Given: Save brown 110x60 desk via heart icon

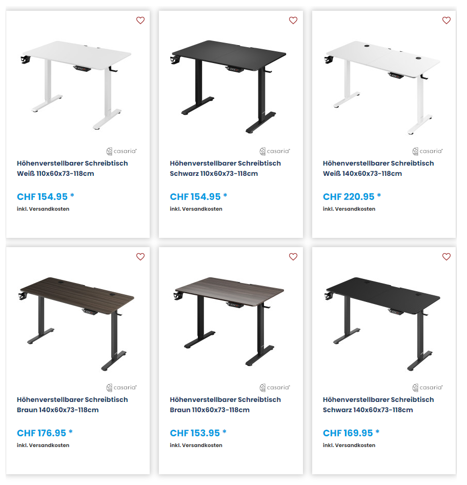Looking at the screenshot, I should [293, 257].
